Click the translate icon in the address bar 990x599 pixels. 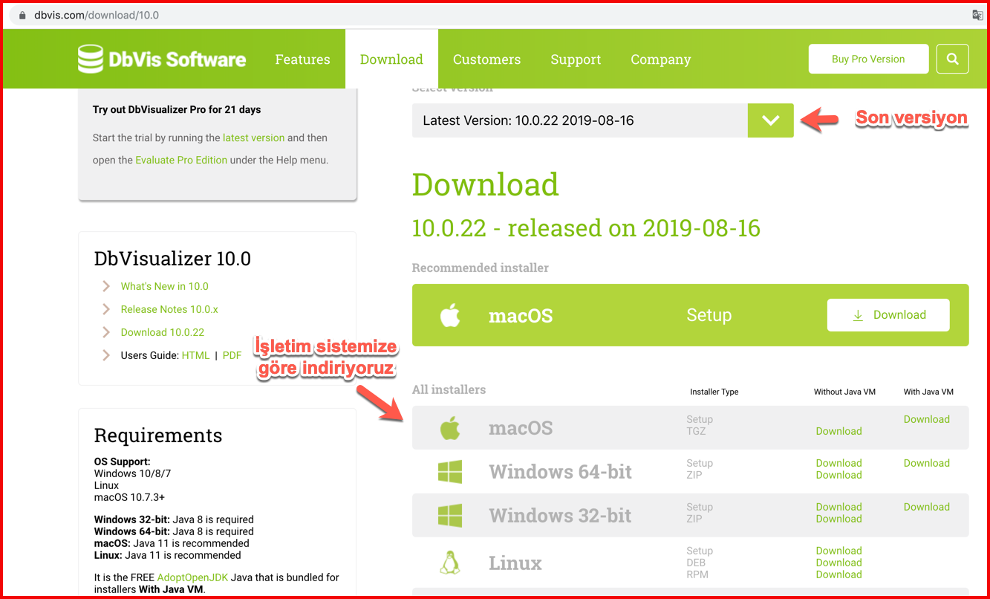(978, 15)
